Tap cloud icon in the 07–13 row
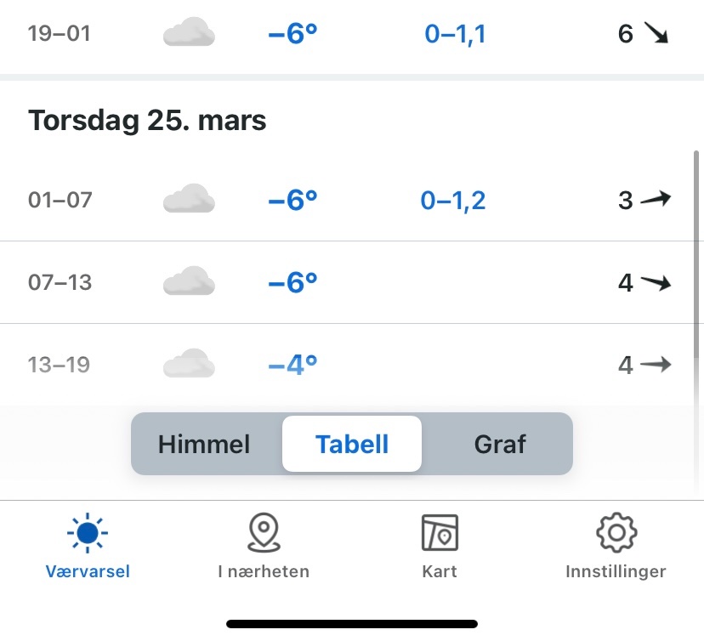704x641 pixels. (x=188, y=281)
